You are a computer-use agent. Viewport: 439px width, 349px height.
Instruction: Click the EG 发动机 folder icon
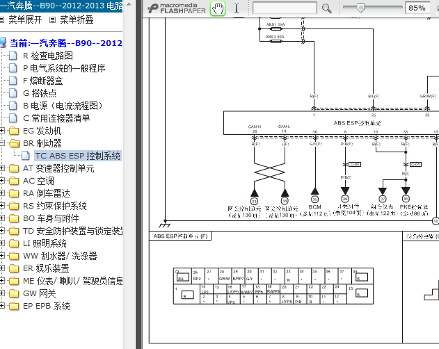[14, 131]
